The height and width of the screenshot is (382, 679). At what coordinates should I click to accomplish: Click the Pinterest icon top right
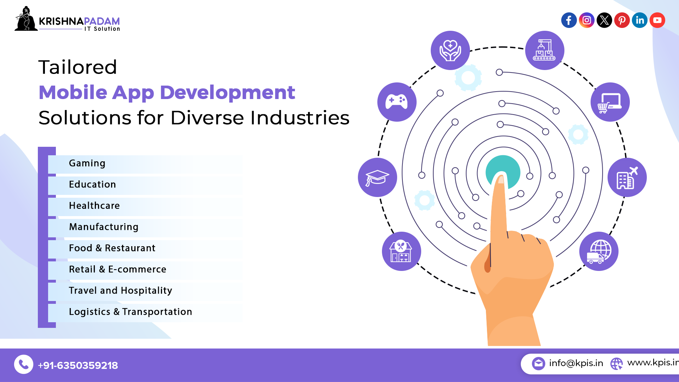point(621,20)
